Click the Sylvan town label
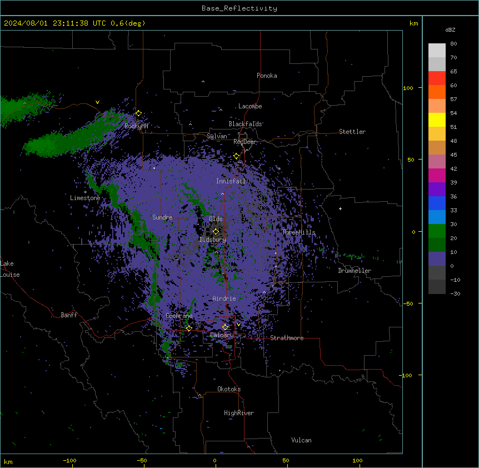Screen dimensions: 479x468 coord(217,136)
